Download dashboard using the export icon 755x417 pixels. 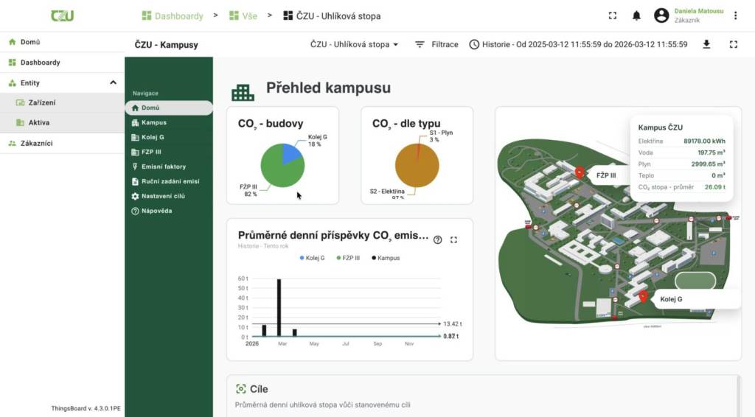click(x=706, y=44)
